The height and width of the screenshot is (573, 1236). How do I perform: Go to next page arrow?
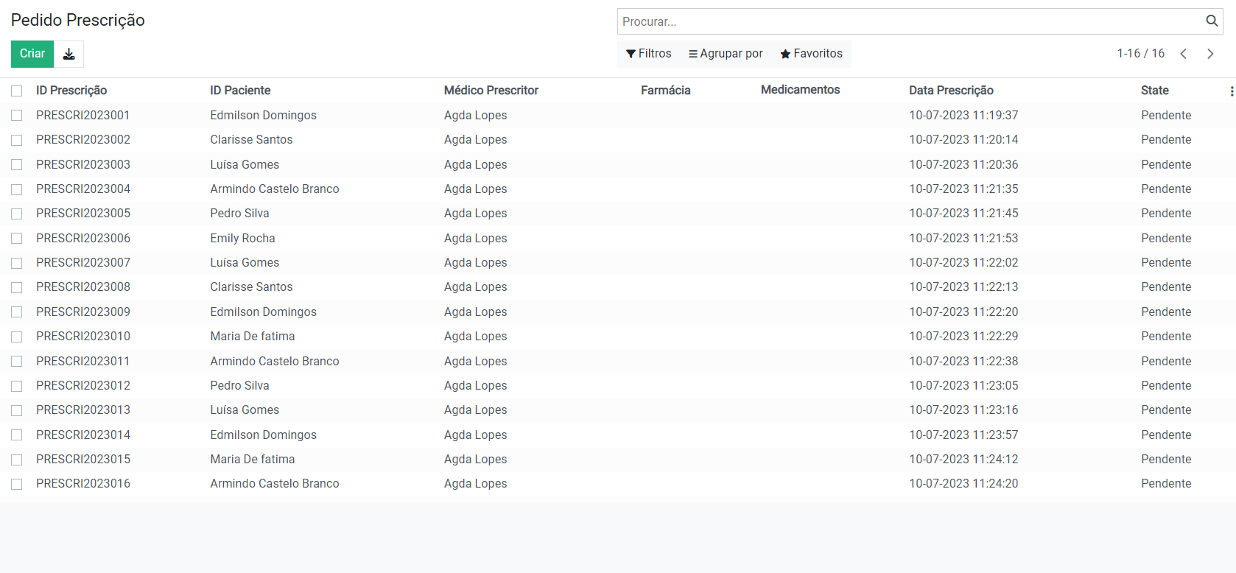point(1210,54)
